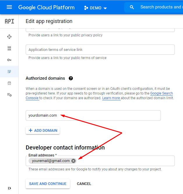Expand the collapsed sidebar navigation
The width and height of the screenshot is (183, 194).
point(9,188)
